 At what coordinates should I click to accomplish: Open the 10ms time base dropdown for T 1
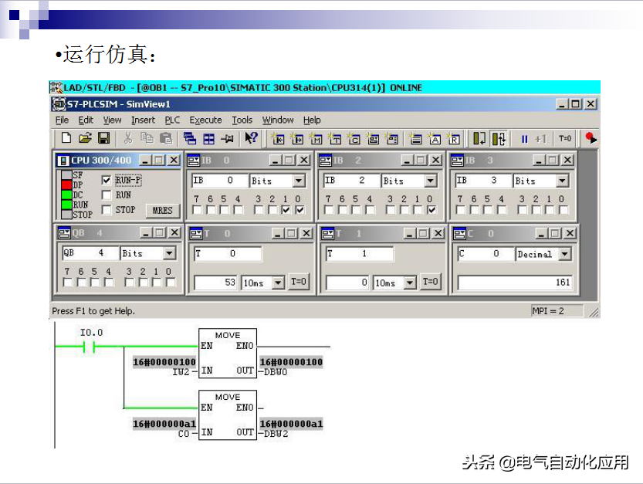[x=410, y=283]
